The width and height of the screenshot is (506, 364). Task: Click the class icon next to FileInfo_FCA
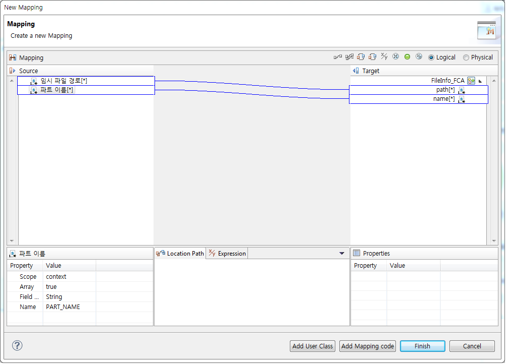pos(471,81)
